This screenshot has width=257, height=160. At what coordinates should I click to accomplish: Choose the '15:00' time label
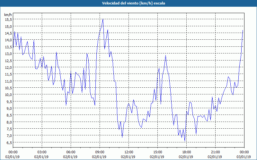click(157, 152)
